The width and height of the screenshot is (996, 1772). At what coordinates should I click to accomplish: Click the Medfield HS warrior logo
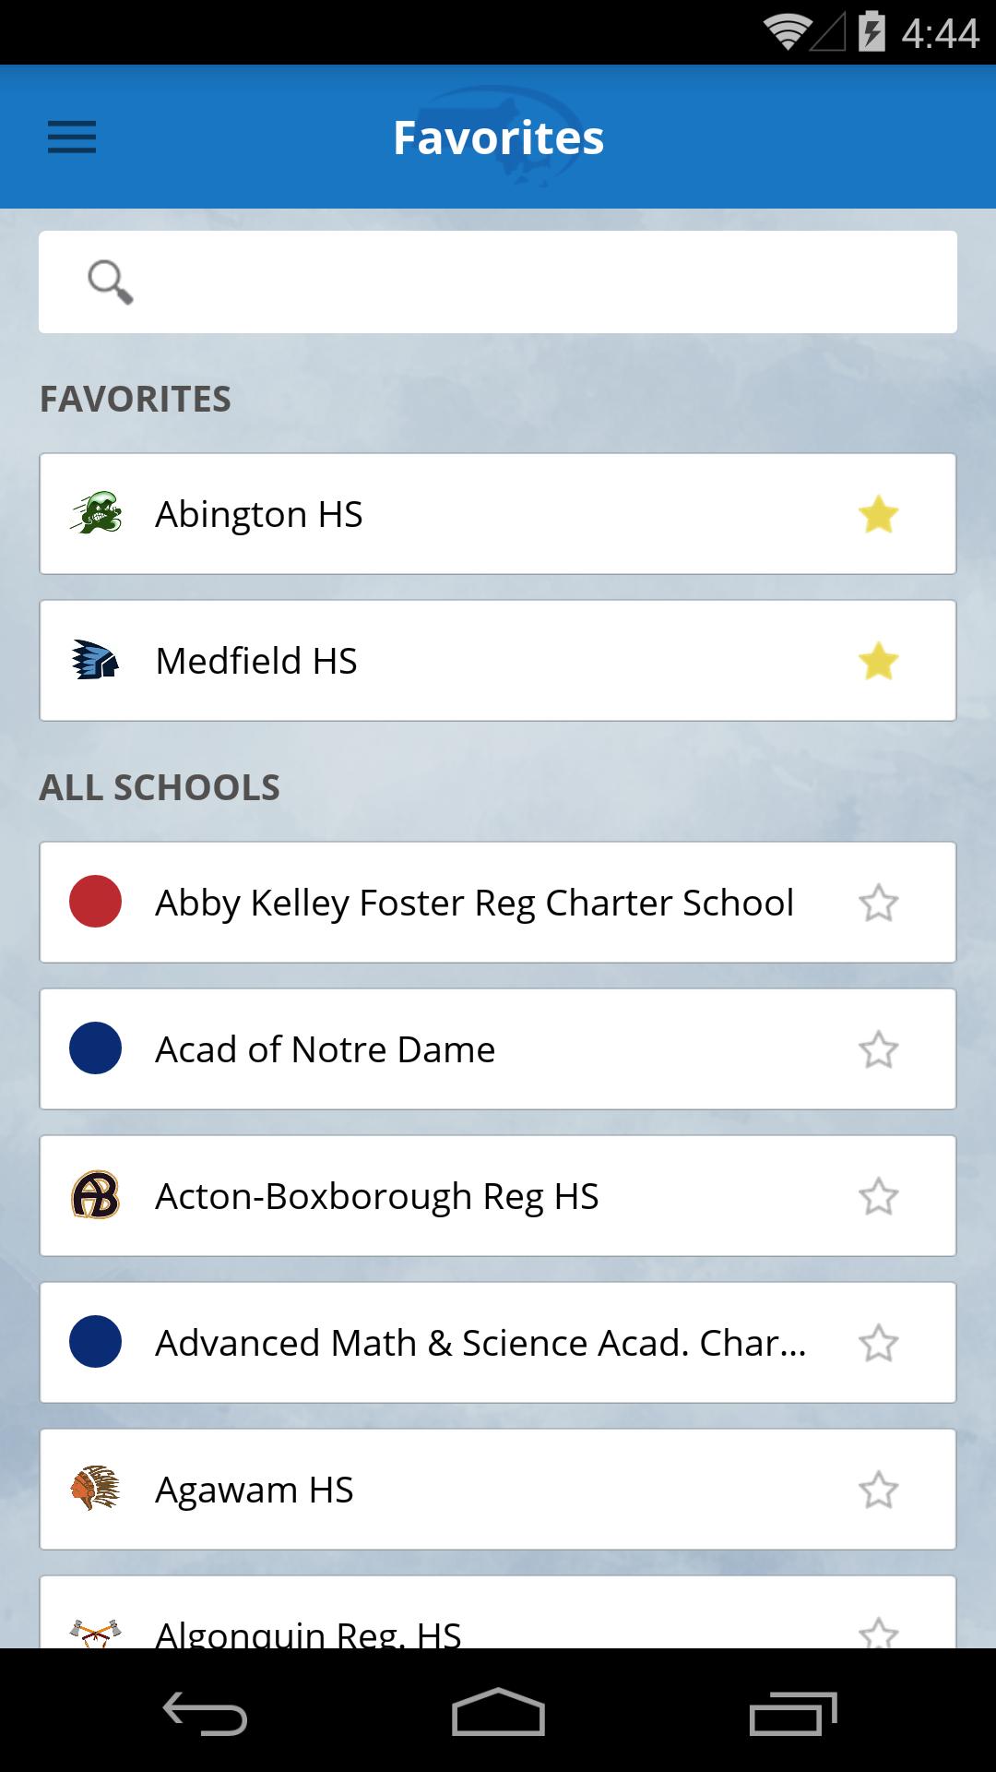96,661
